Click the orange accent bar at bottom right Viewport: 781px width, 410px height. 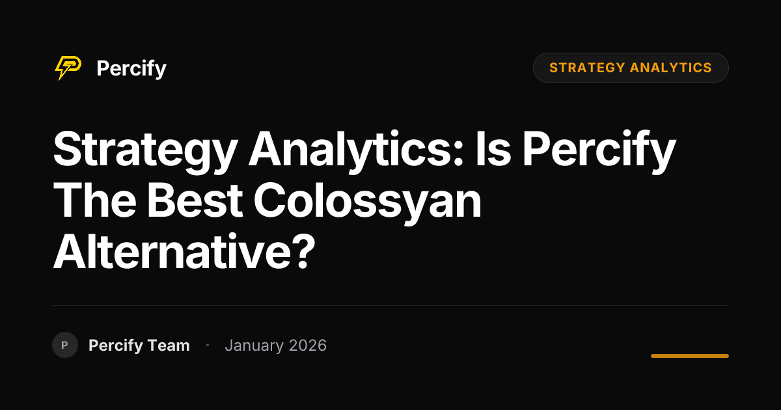690,356
